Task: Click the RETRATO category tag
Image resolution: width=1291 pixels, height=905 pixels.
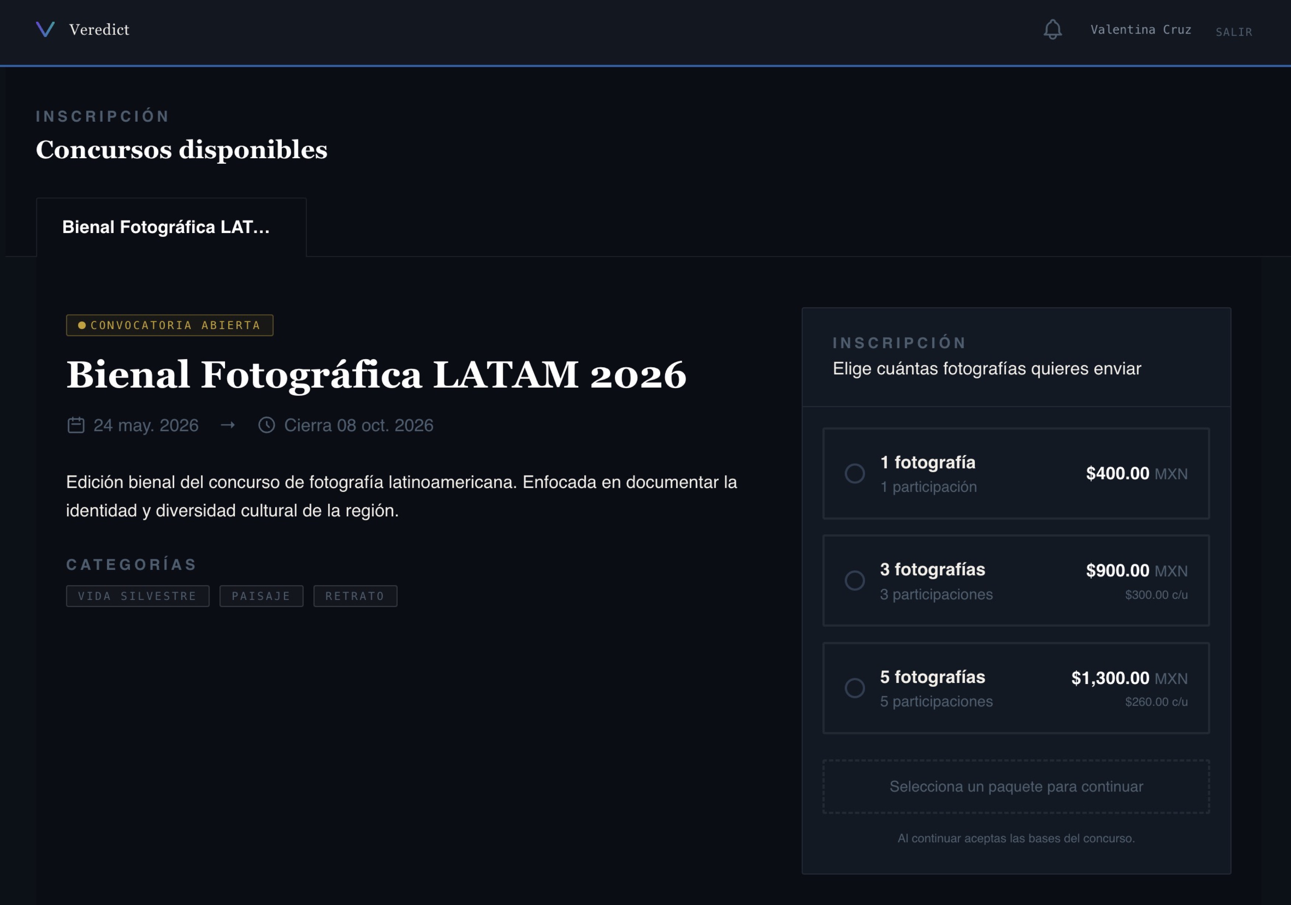Action: coord(355,596)
